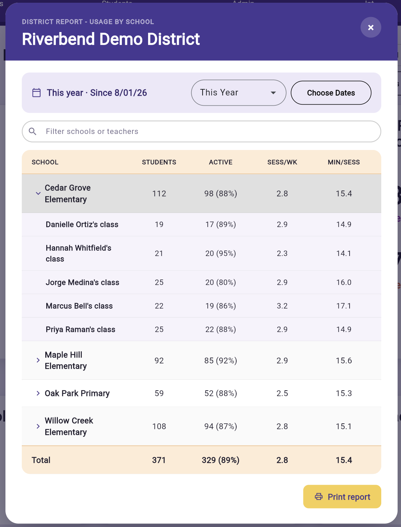Sort by the STUDENTS column header
The image size is (401, 527).
159,162
